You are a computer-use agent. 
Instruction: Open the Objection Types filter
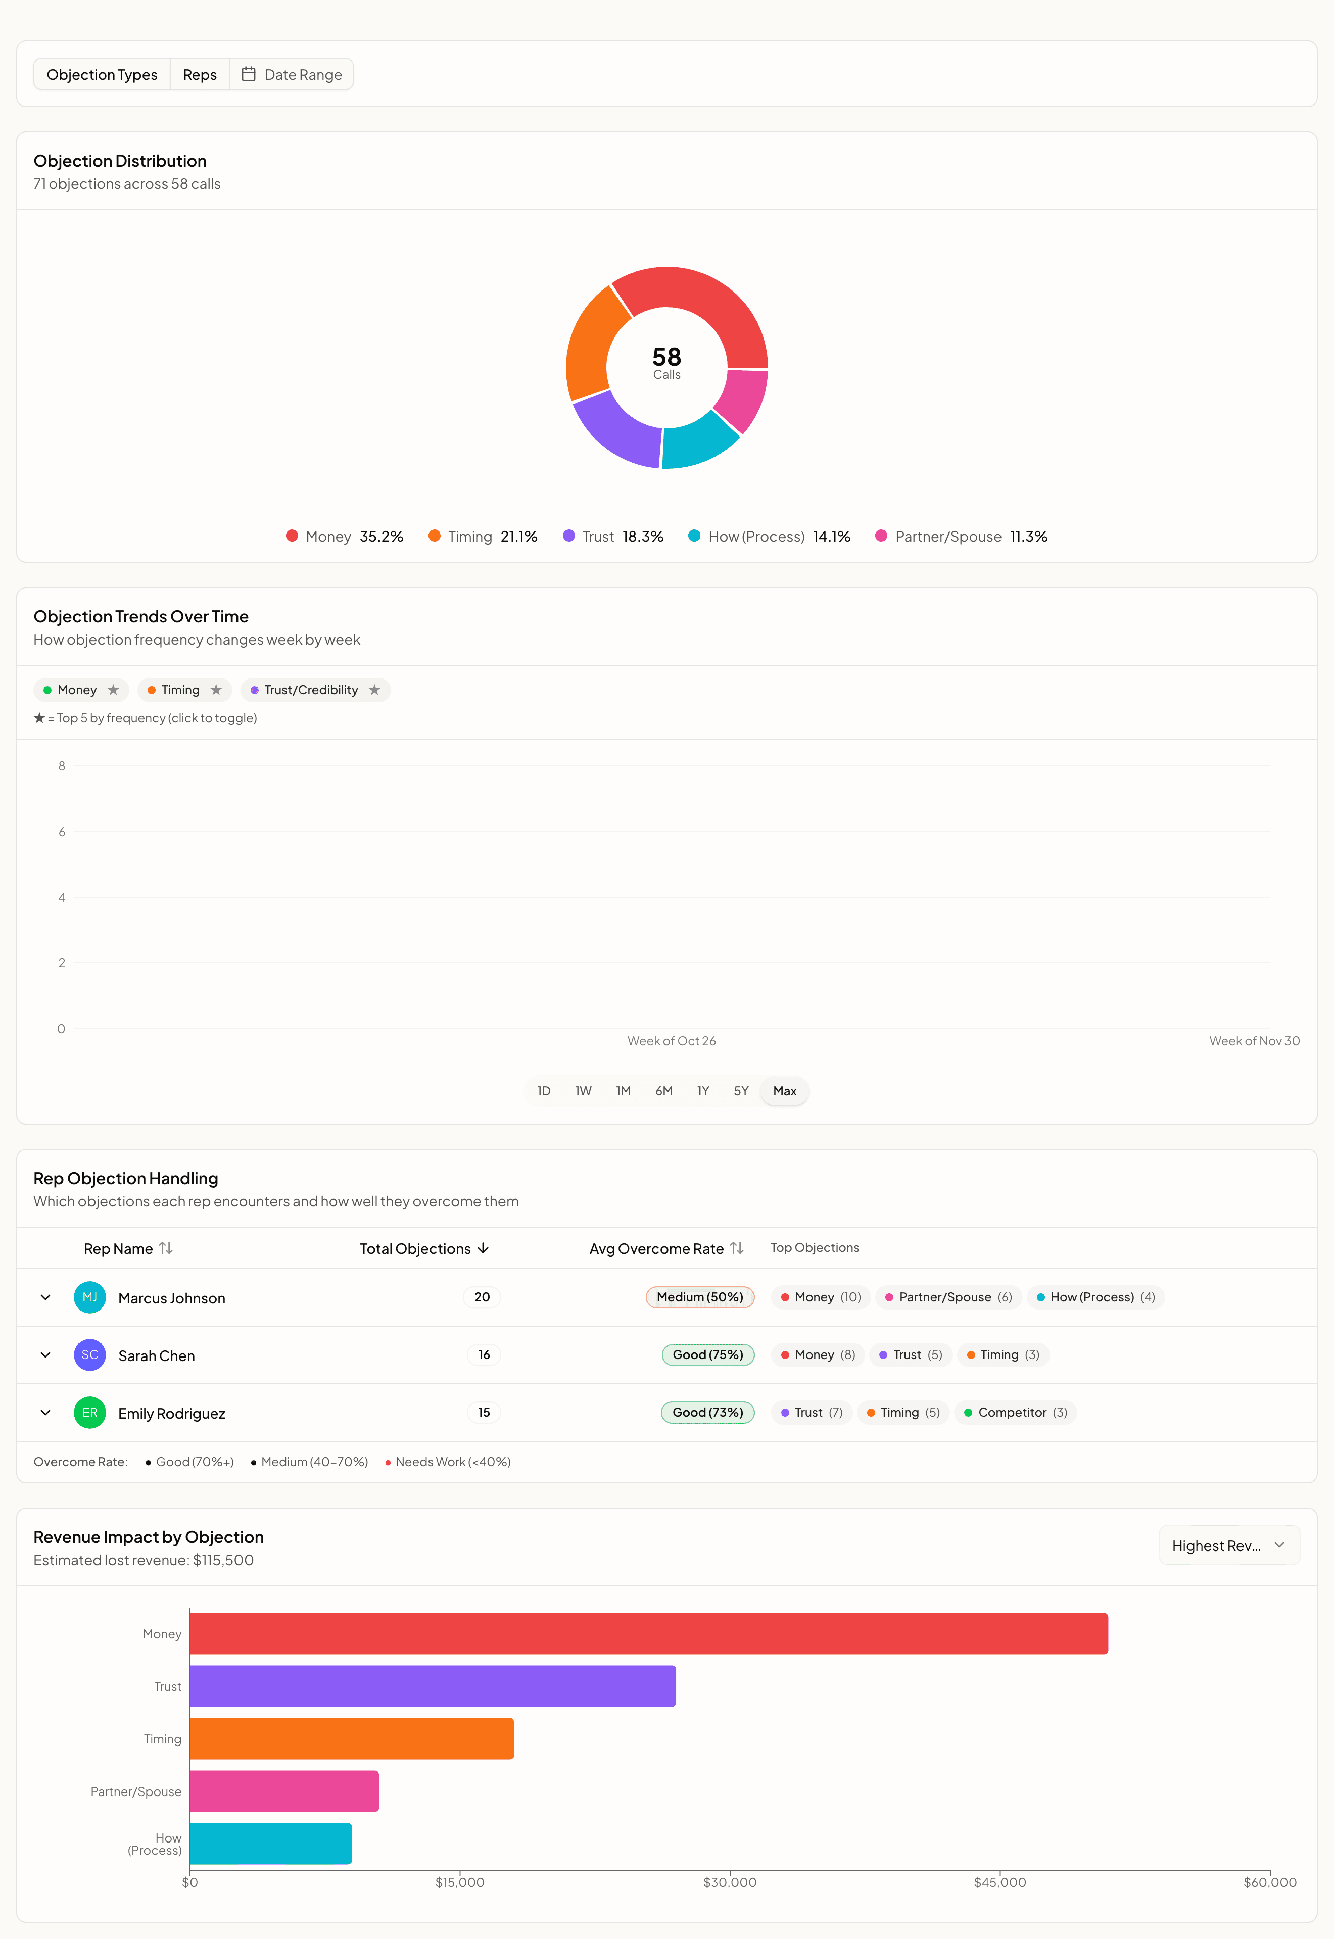[x=102, y=74]
